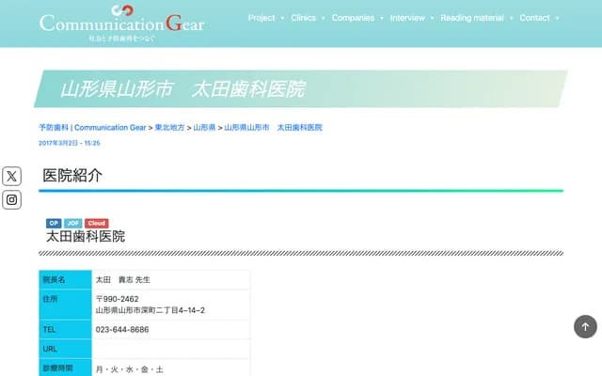
Task: Click the empty URL table cell
Action: pyautogui.click(x=171, y=349)
